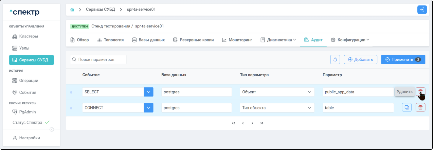
Task: Go to the last page of results
Action: 262,123
